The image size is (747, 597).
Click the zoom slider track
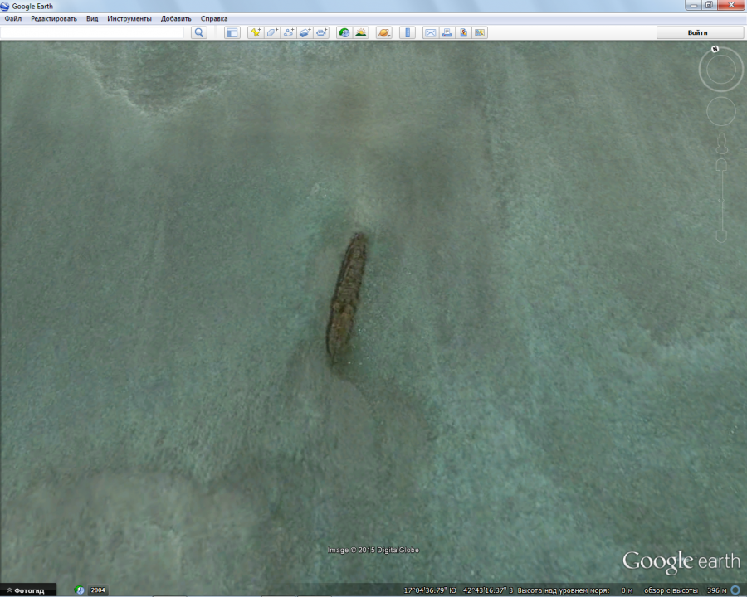coord(721,199)
